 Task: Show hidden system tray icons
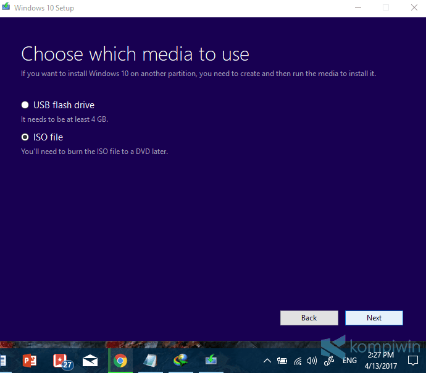point(267,361)
